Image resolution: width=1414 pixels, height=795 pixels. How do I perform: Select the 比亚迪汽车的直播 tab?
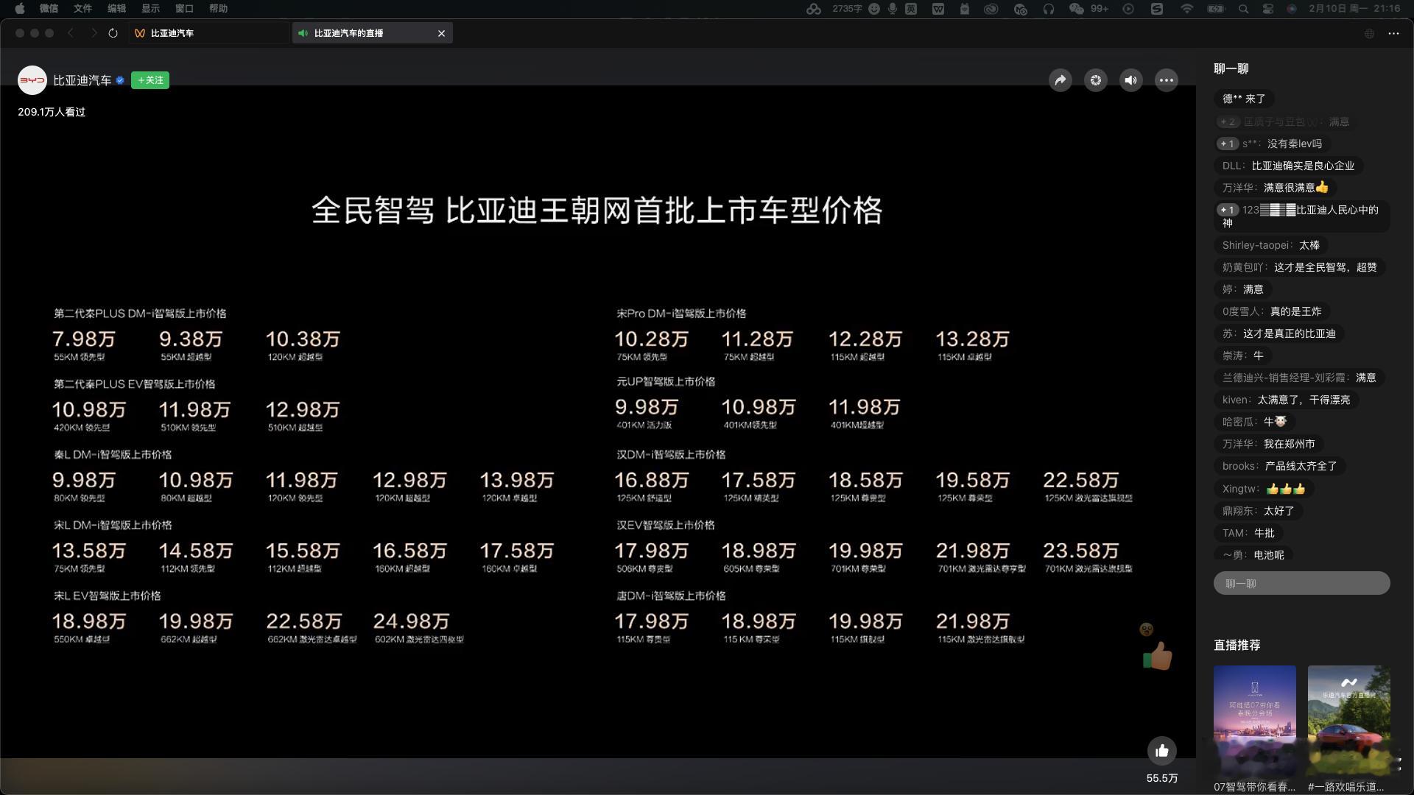pos(372,33)
